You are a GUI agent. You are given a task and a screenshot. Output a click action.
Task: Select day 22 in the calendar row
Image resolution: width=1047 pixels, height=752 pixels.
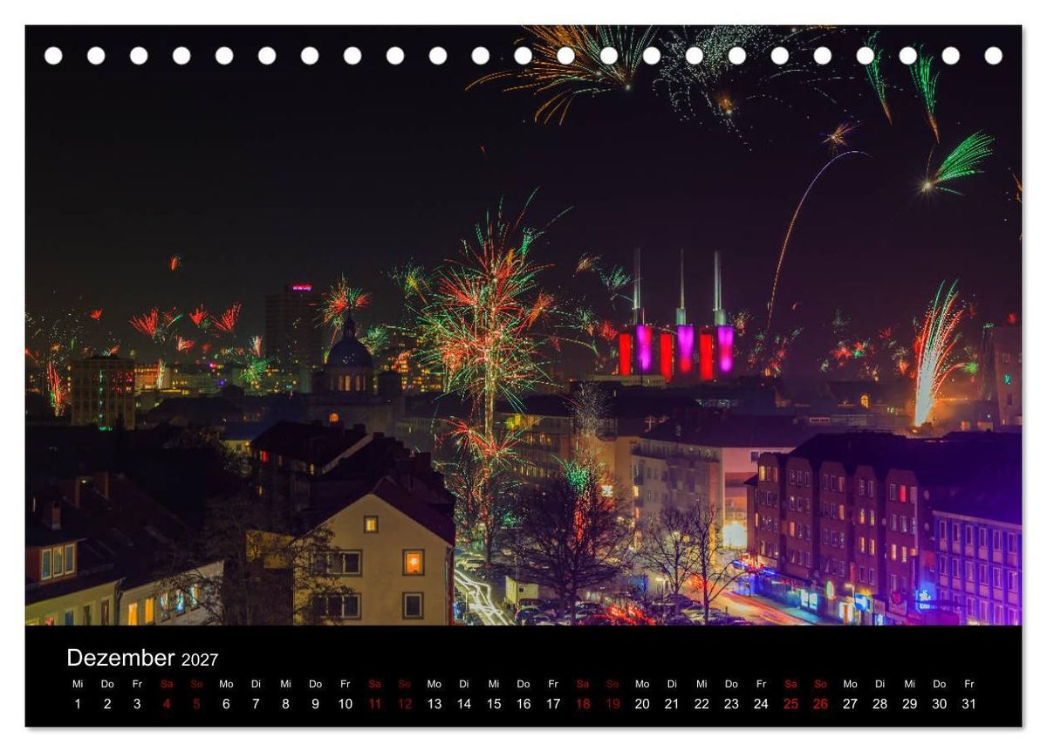pyautogui.click(x=701, y=704)
